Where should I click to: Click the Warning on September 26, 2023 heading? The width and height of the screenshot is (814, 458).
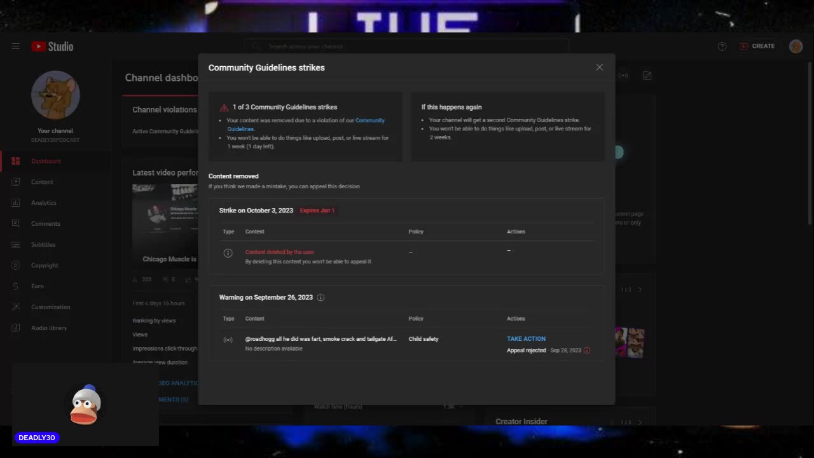click(x=266, y=298)
